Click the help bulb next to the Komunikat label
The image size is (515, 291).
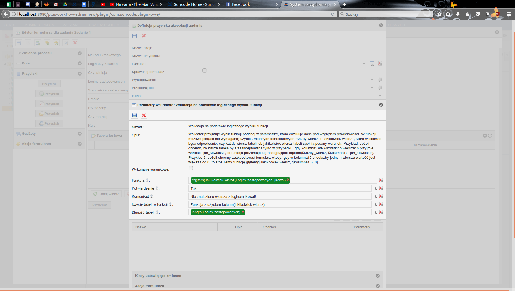click(x=152, y=196)
